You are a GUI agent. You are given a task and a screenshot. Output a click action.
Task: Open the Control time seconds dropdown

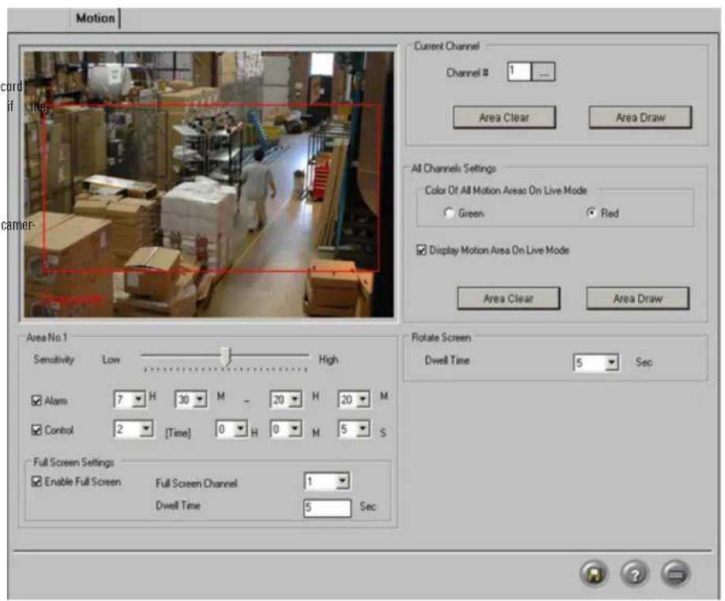tap(362, 429)
